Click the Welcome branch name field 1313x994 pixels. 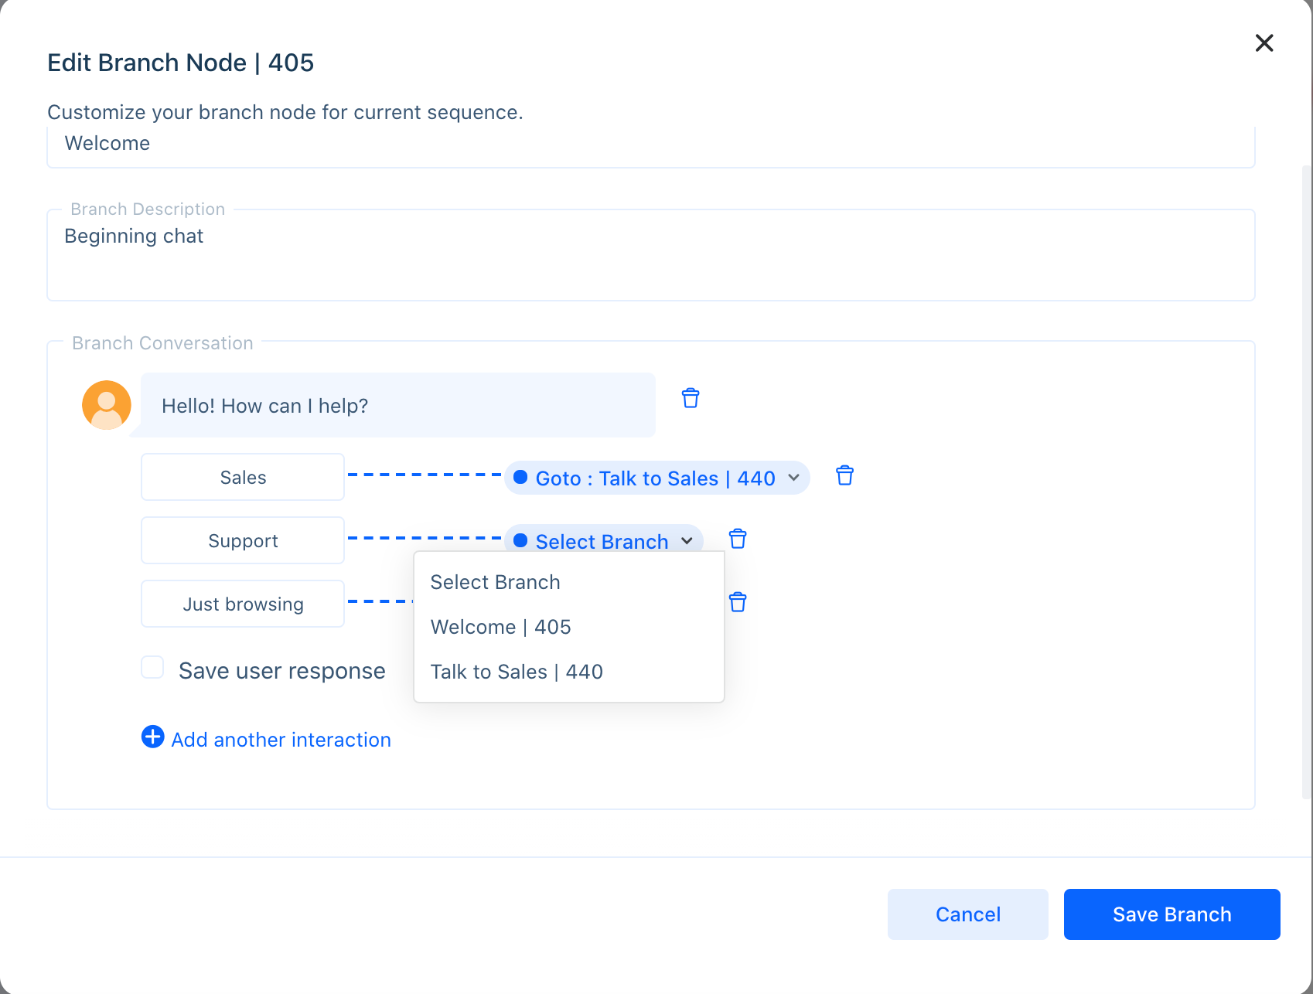coord(650,145)
